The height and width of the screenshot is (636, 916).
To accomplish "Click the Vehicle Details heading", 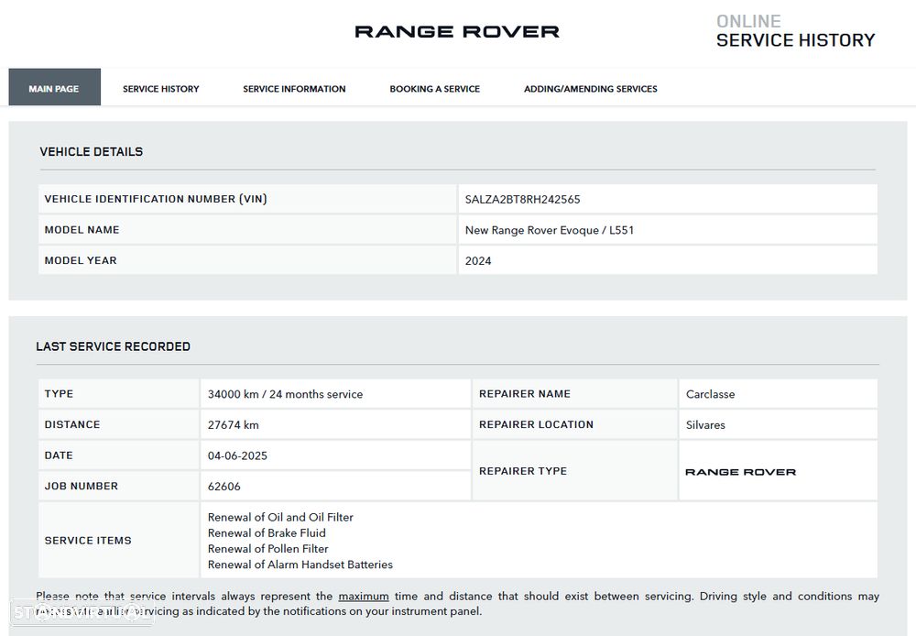I will tap(91, 151).
